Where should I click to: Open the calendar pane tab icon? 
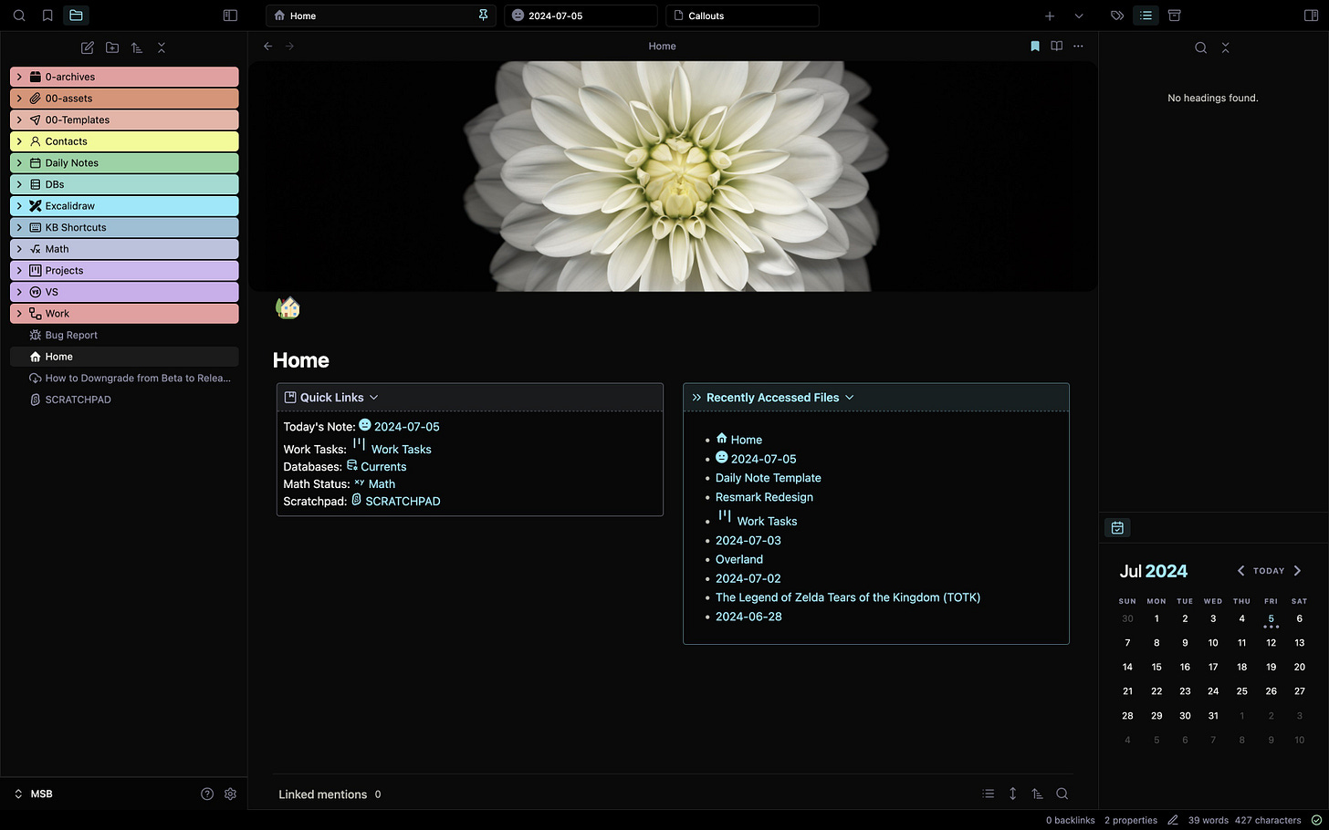pos(1117,527)
